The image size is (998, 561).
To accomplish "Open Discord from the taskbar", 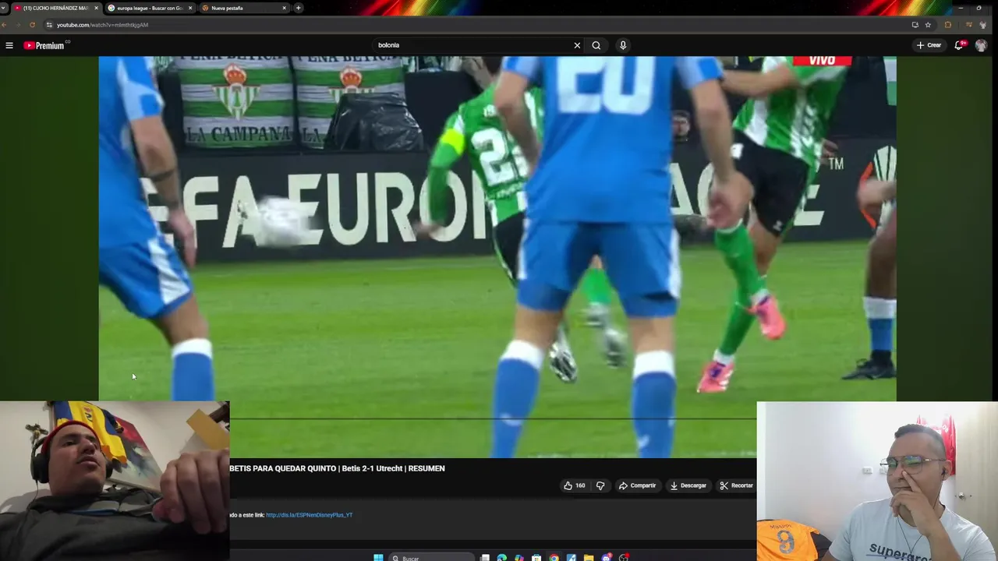I will (x=607, y=558).
